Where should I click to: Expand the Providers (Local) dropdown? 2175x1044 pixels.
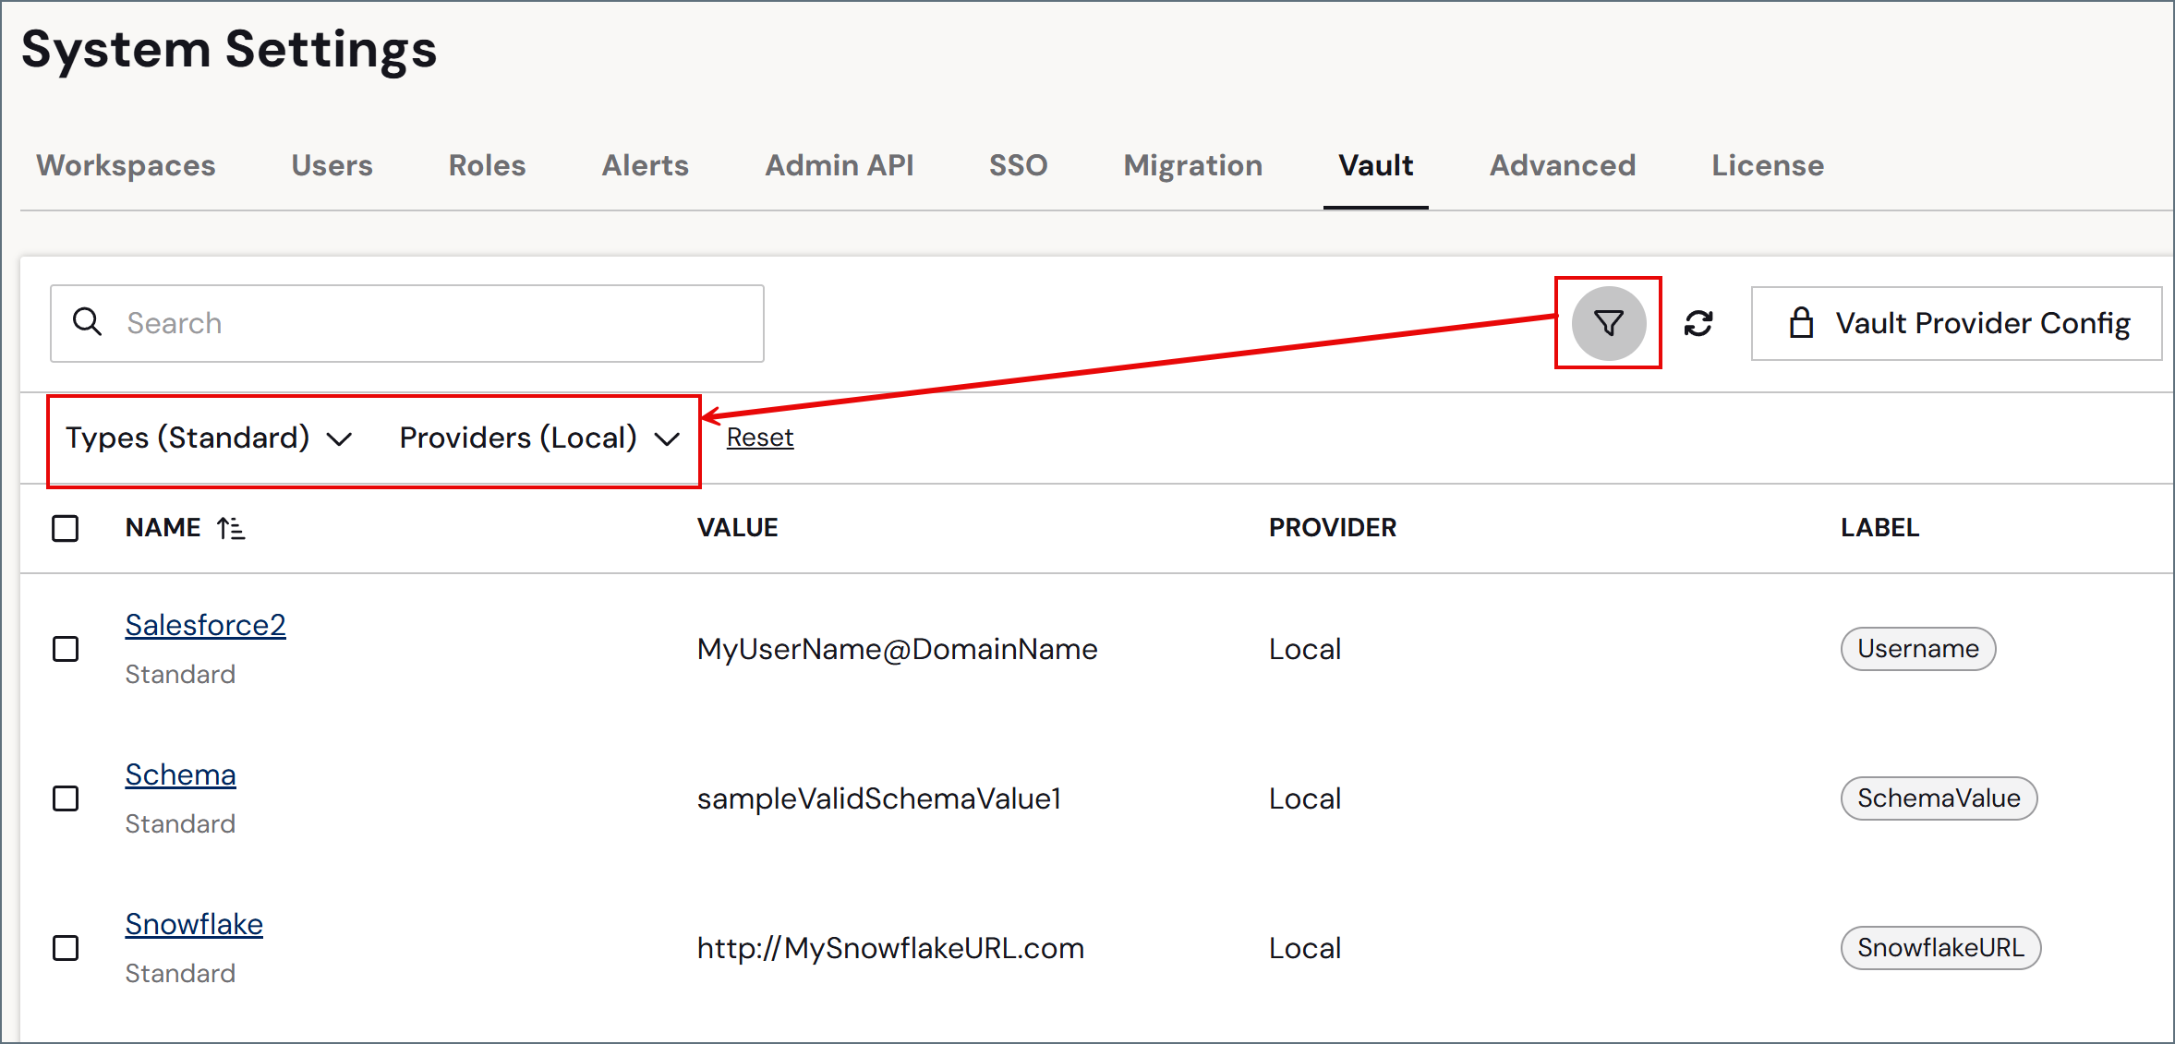pos(540,438)
